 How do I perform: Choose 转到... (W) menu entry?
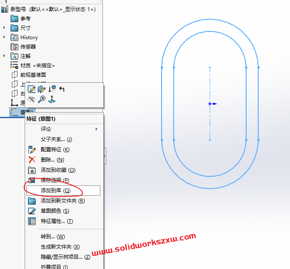63,237
